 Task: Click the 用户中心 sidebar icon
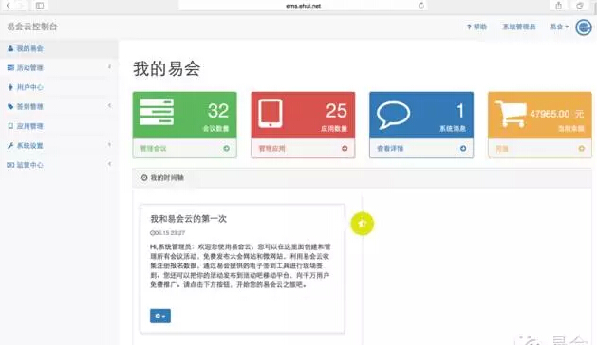pos(10,87)
